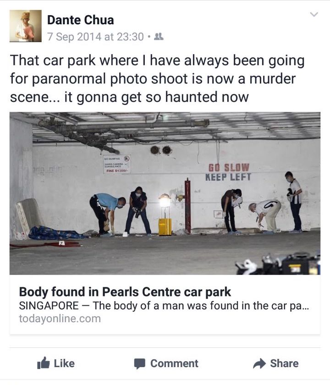Viewport: 330px width, 385px height.
Task: Click the Like label text
Action: 64,363
